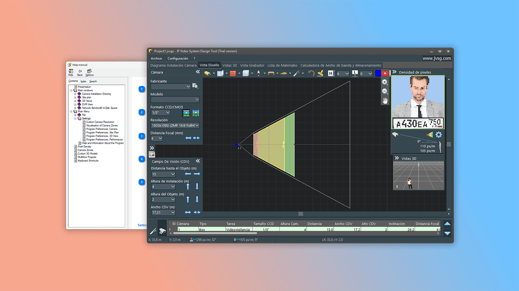Select the hand pan tool
Viewport: 519px width, 291px height.
coord(384,100)
